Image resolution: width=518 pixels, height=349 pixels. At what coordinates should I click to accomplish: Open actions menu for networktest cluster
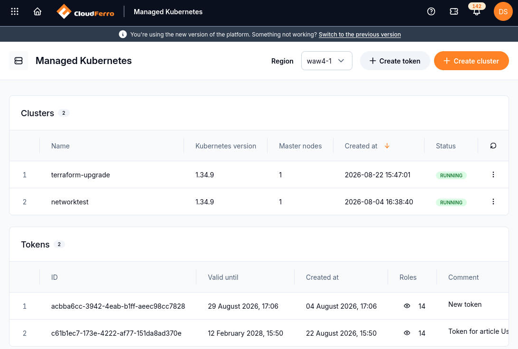[493, 202]
